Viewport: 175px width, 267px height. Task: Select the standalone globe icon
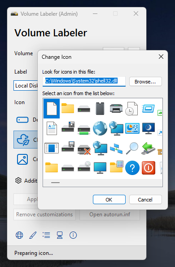coord(100,128)
